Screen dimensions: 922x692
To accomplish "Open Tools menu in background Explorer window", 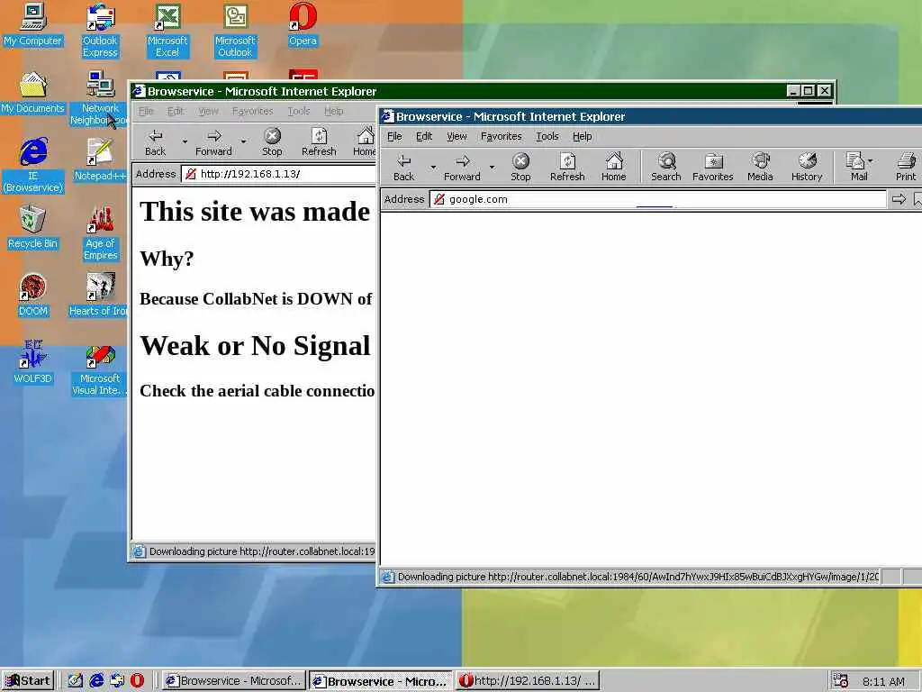I will pos(299,111).
